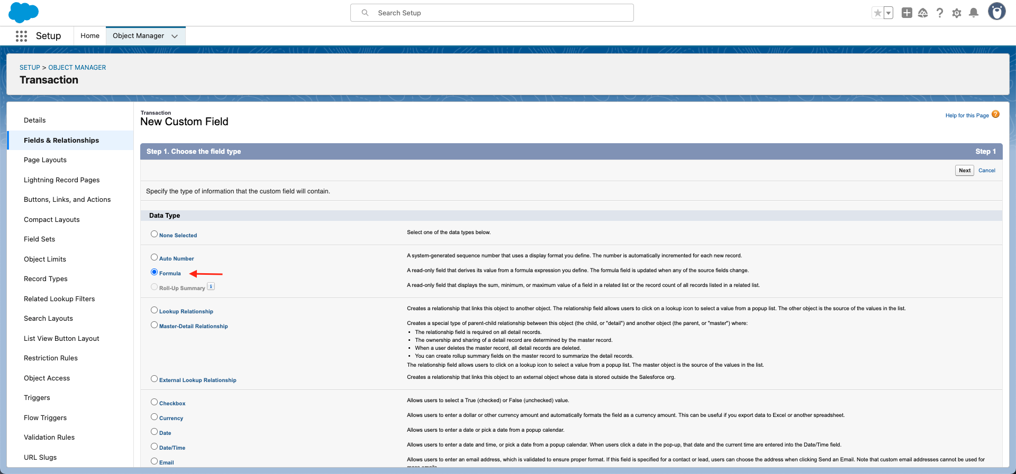1016x474 pixels.
Task: Click the Roll-Up Summary info icon
Action: coord(211,286)
